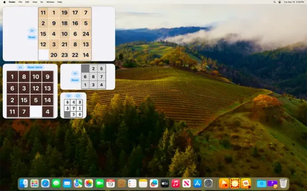Viewport: 307px width, 191px height.
Task: Mute sound in the 5x5 tan puzzle widget
Action: [32, 31]
